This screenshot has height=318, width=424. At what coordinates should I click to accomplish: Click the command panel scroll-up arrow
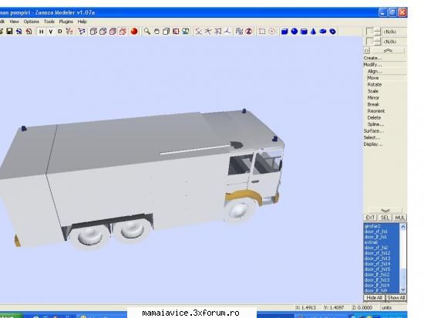click(388, 51)
